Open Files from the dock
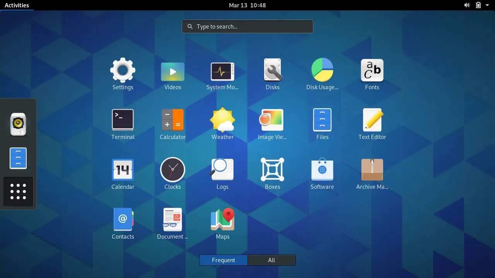The height and width of the screenshot is (278, 495). [x=18, y=158]
